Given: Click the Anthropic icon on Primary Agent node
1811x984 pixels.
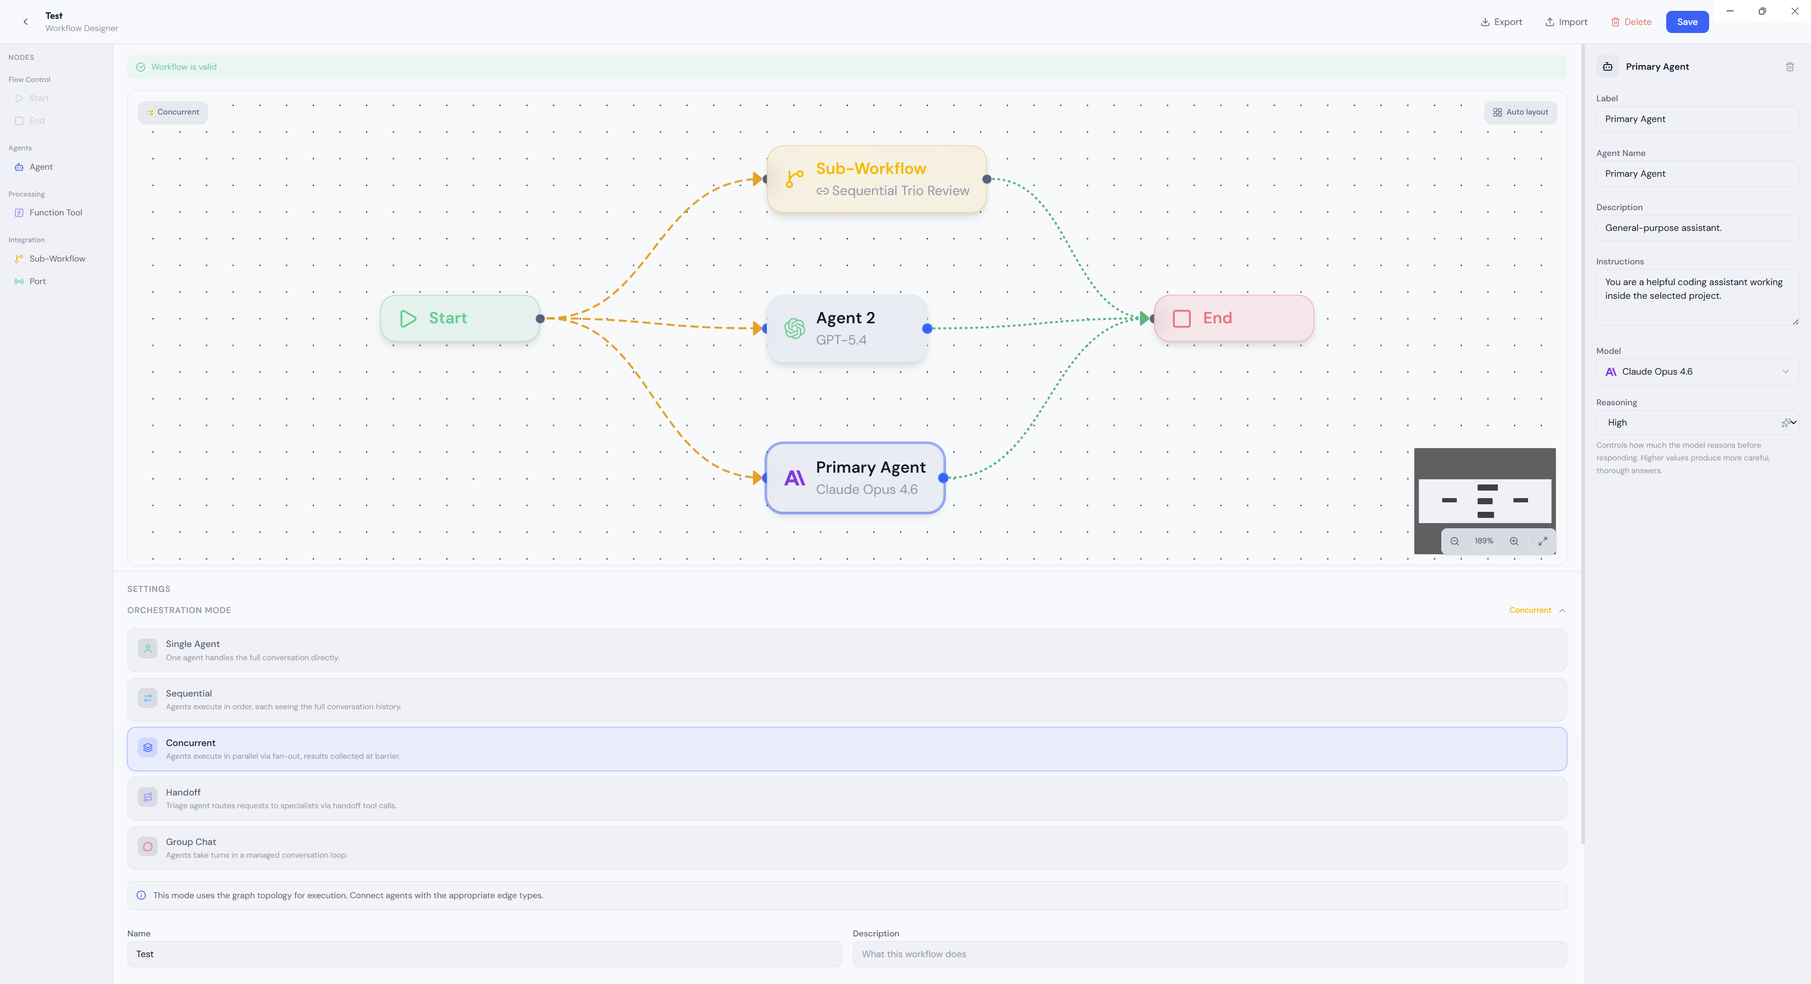Looking at the screenshot, I should coord(794,478).
